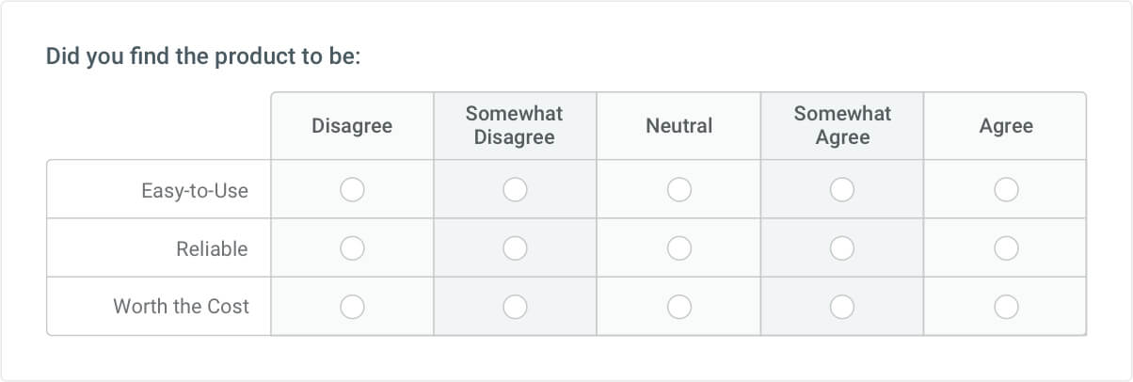Select Agree for Easy-to-Use
The height and width of the screenshot is (382, 1133).
tap(1006, 190)
